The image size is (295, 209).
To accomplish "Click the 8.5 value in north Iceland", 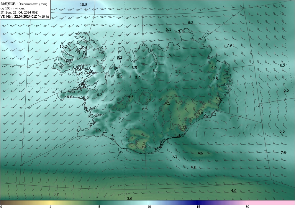I will (134, 68).
